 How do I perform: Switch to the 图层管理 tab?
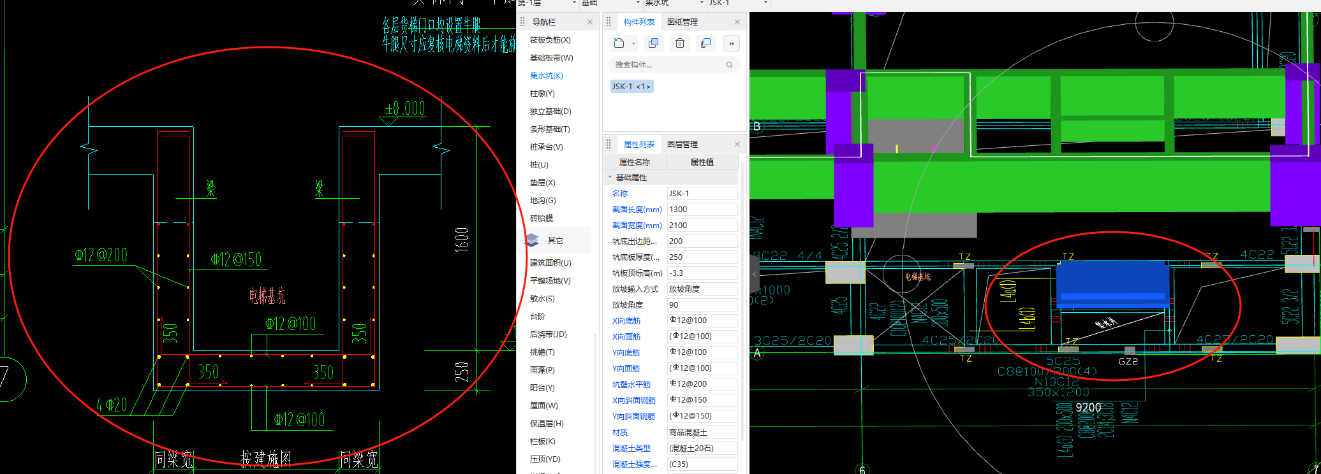pyautogui.click(x=683, y=144)
